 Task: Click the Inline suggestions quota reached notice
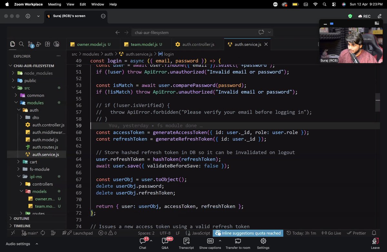click(x=248, y=233)
